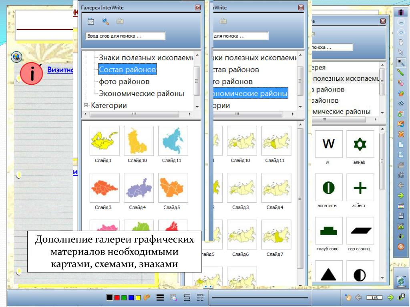Click the save diskette icon
Screen dimensions: 410x307
click(x=401, y=216)
